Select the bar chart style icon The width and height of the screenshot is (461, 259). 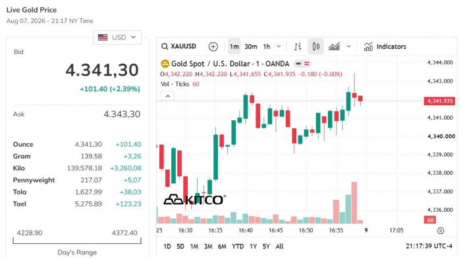[x=298, y=47]
